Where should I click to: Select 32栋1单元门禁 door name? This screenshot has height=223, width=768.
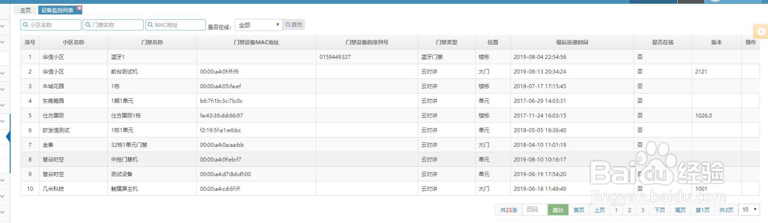[129, 145]
